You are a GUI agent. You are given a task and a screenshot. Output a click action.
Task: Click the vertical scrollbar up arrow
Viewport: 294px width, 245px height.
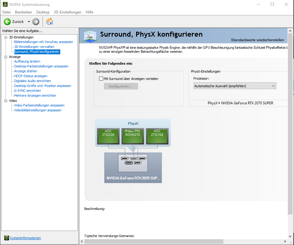tap(290, 31)
